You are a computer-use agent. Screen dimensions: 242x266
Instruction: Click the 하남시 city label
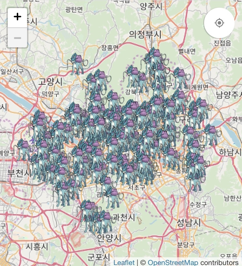pyautogui.click(x=230, y=152)
